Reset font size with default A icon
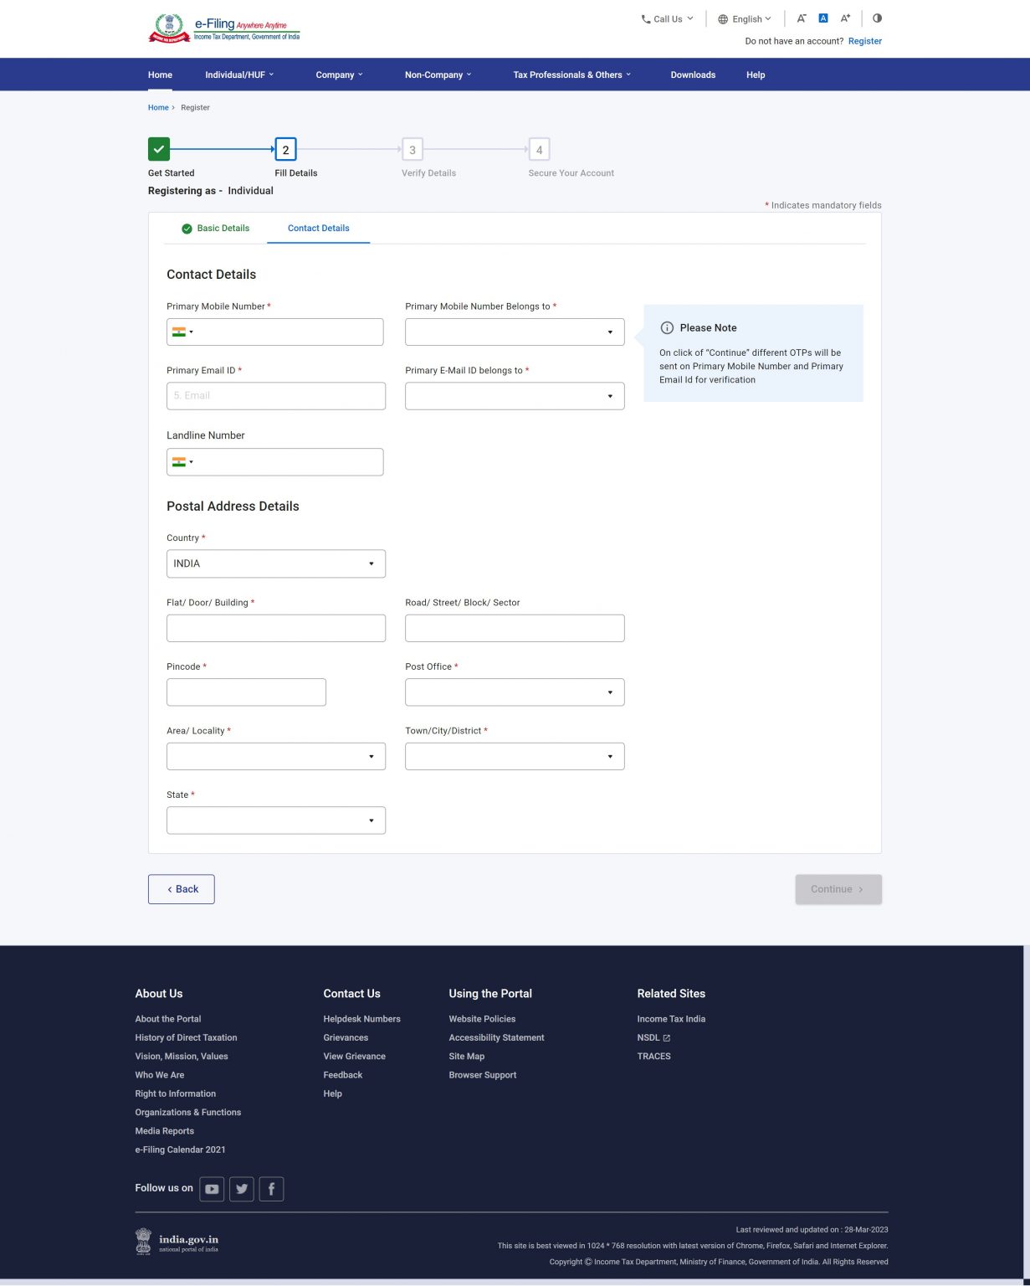The image size is (1030, 1286). point(823,18)
